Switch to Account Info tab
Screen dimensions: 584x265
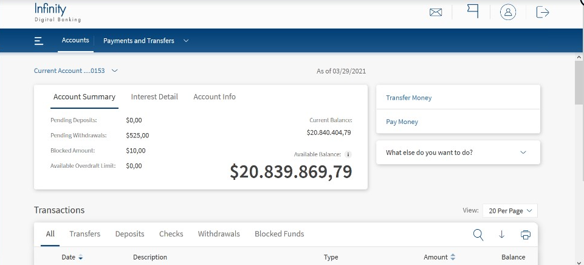click(x=215, y=97)
